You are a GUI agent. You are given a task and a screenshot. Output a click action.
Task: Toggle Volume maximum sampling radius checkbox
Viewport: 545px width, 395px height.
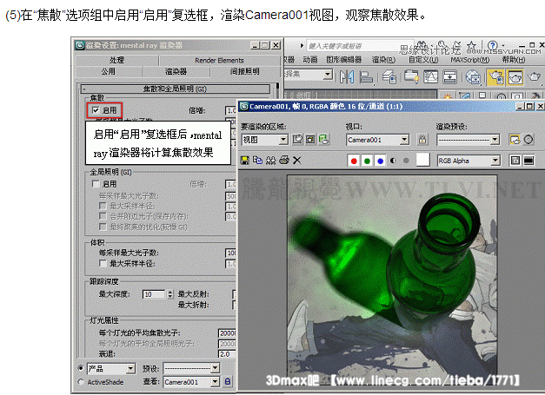103,263
